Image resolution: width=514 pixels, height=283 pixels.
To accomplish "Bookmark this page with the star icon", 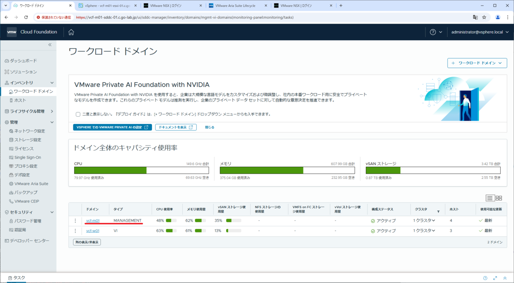I will 484,18.
